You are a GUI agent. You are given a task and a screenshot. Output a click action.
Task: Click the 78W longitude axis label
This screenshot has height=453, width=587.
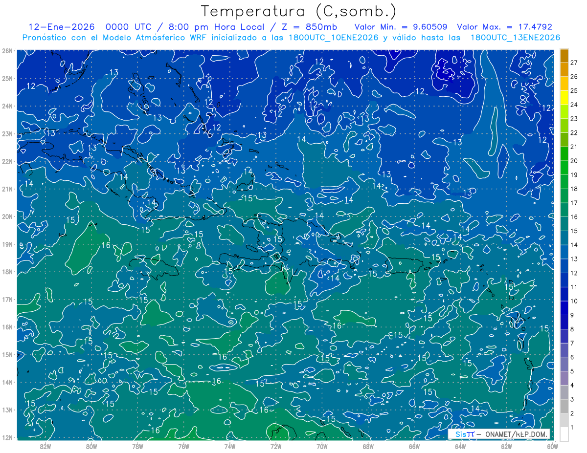[x=137, y=447]
